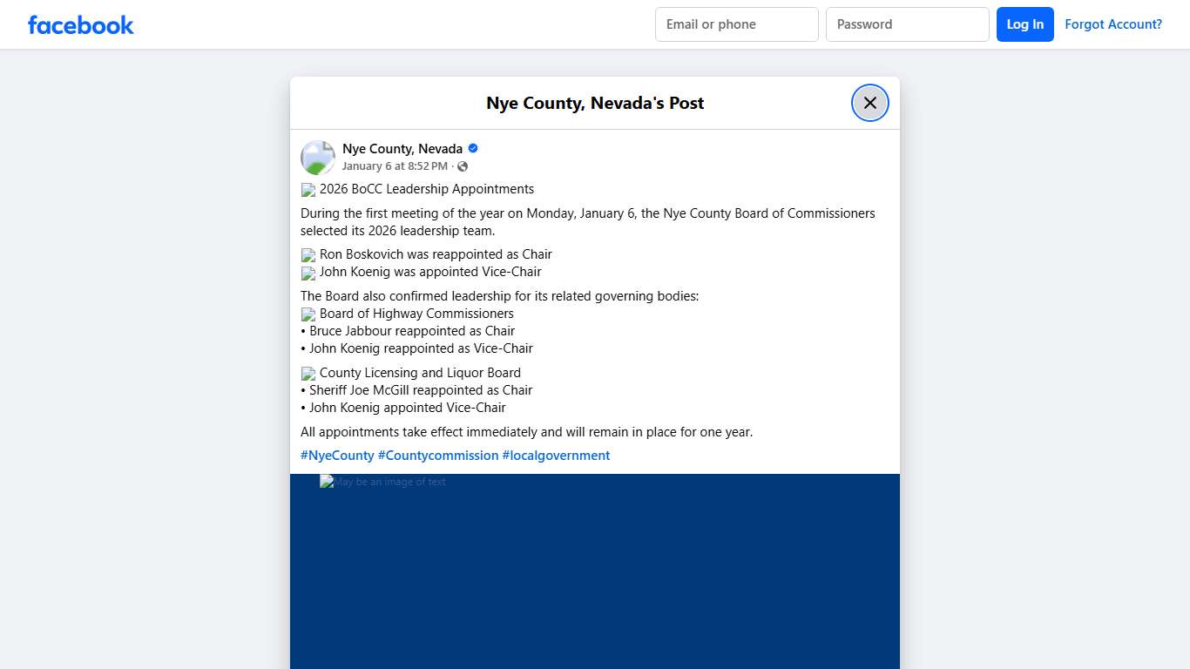Image resolution: width=1190 pixels, height=669 pixels.
Task: Select the Facebook logo
Action: 80,24
